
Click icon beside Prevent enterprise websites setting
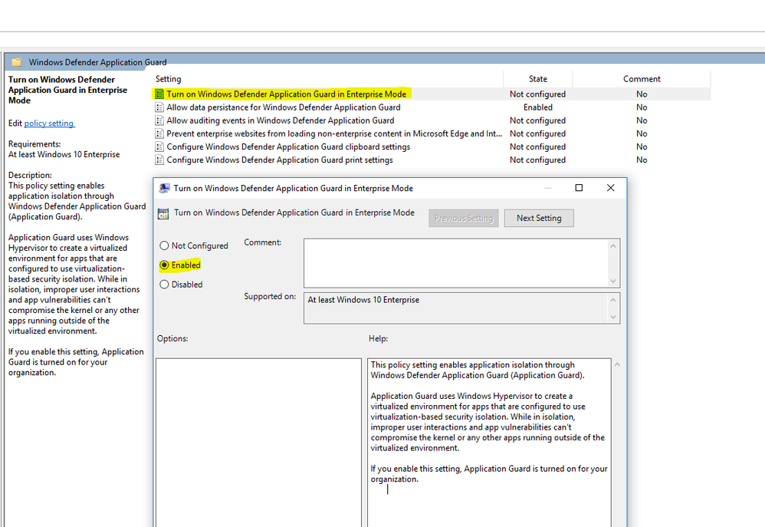click(x=159, y=133)
